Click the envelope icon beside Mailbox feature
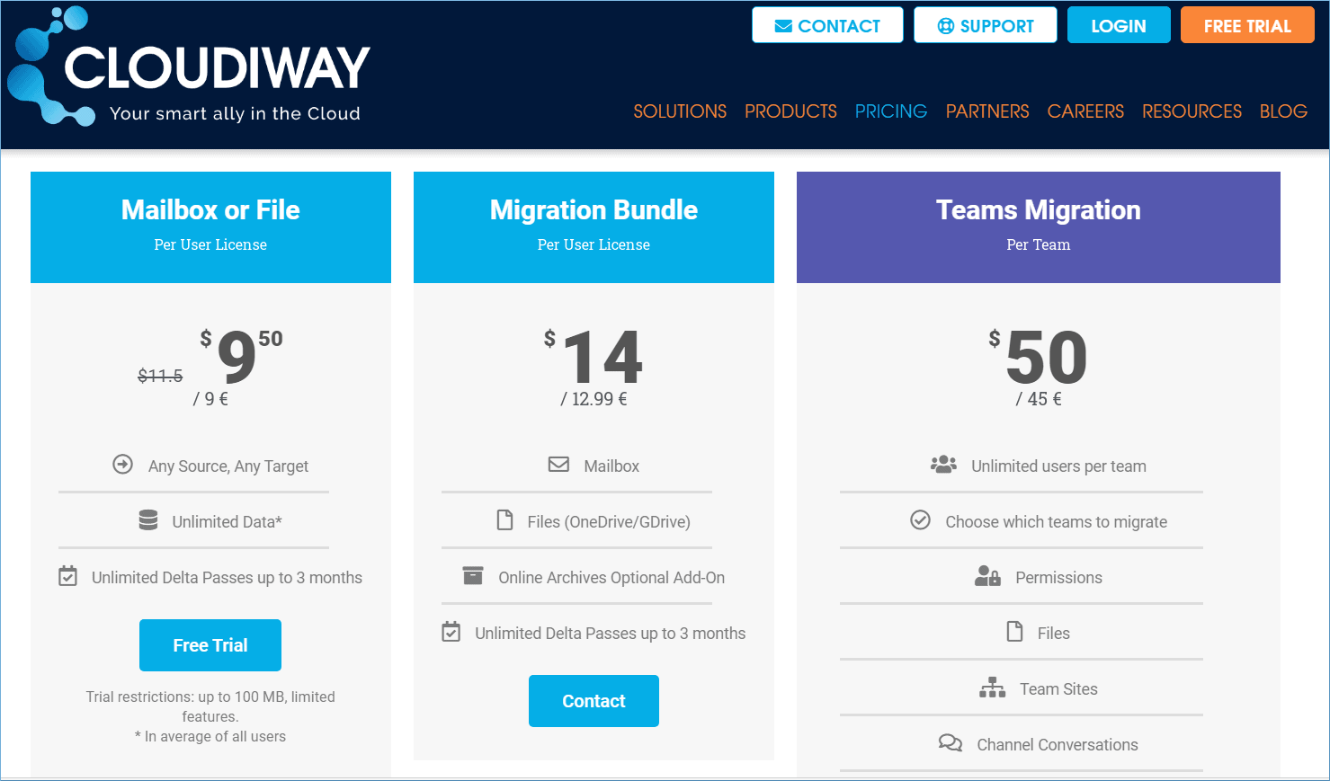1330x781 pixels. coord(558,465)
